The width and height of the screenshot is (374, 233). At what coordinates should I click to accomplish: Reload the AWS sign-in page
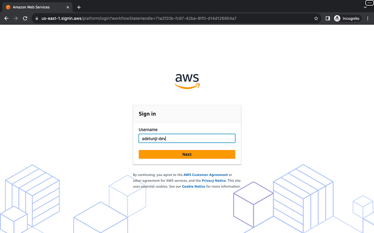25,18
